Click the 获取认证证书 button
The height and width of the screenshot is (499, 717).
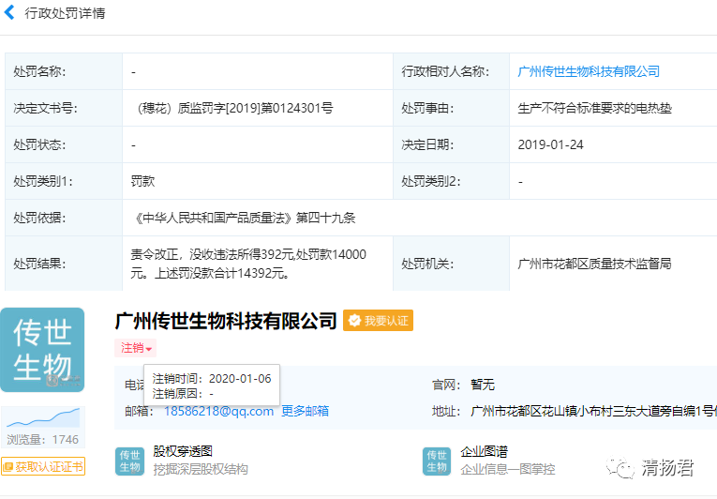point(43,466)
